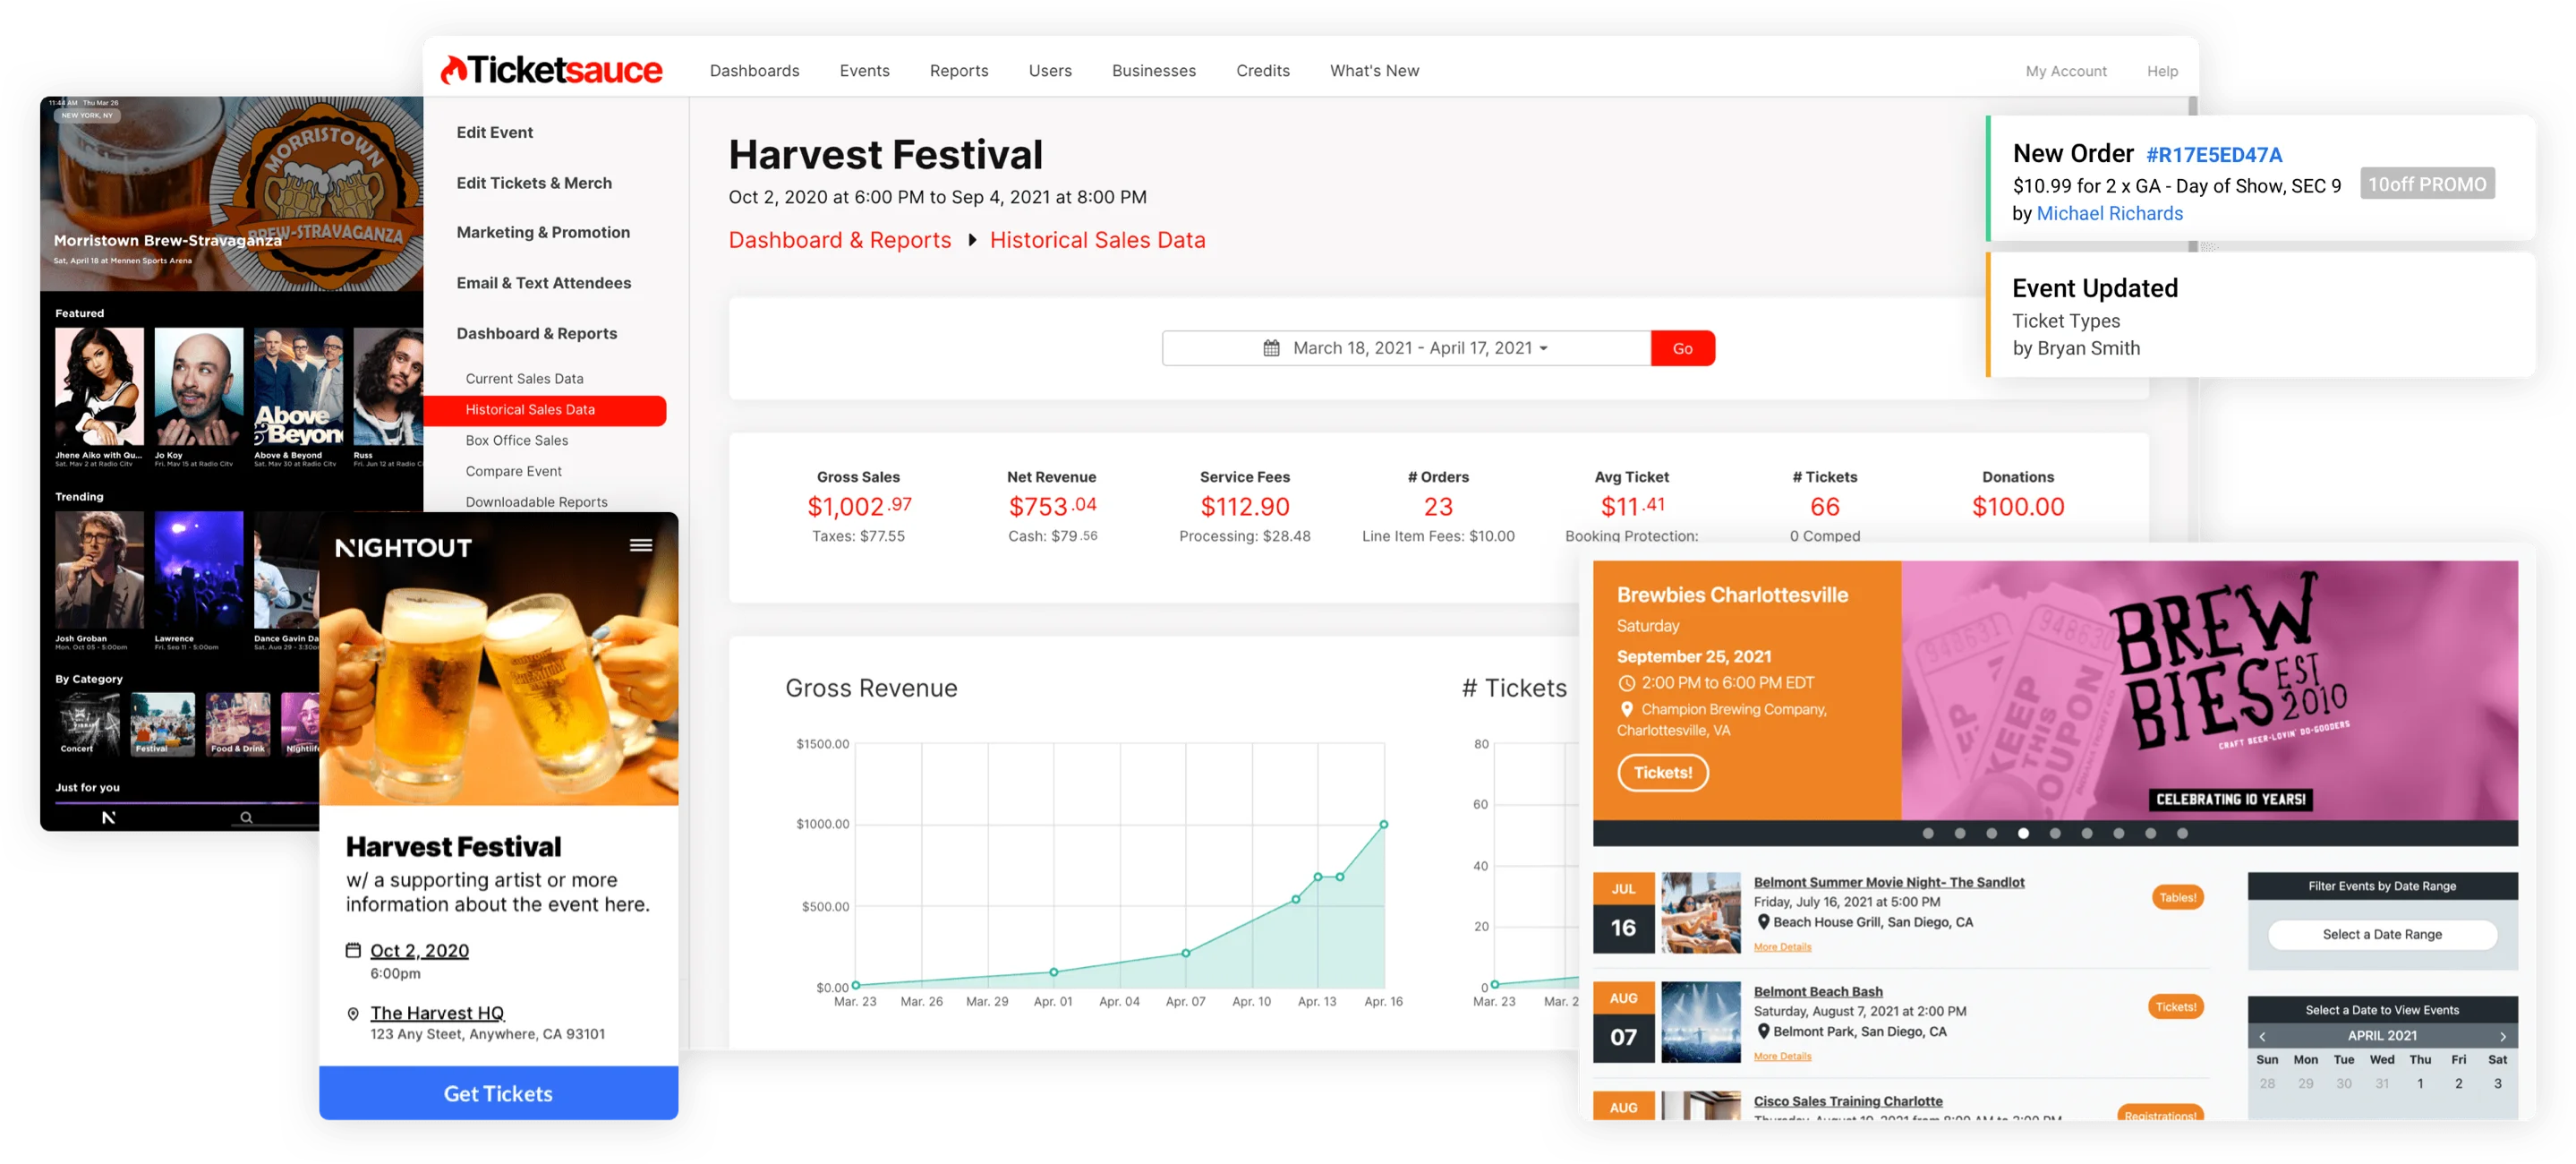Click the calendar icon beside Oct 2, 2020
Viewport: 2576px width, 1164px height.
[x=353, y=950]
